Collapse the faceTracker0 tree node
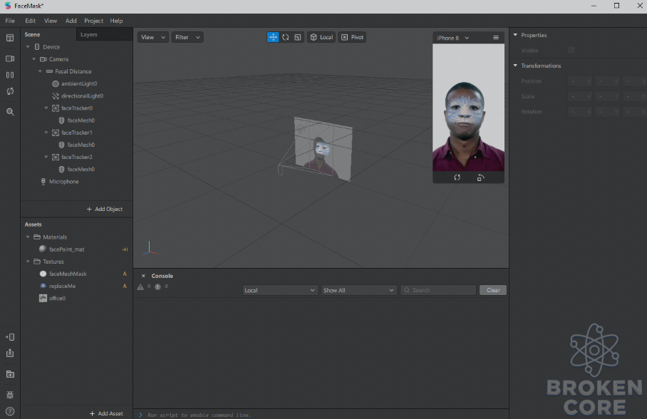 (46, 108)
